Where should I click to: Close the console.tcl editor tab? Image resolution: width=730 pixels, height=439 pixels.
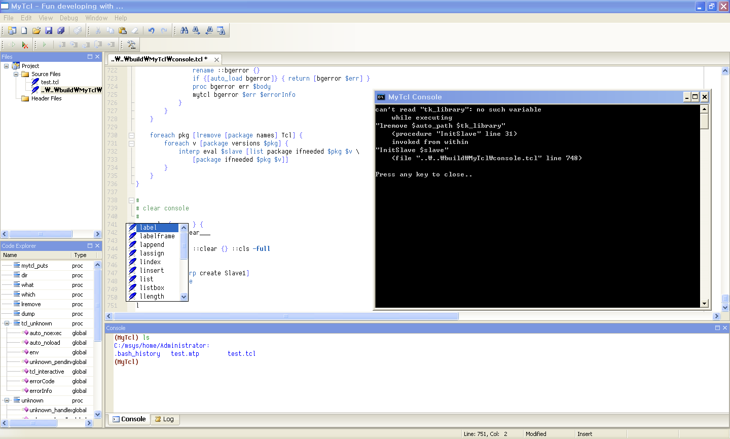point(216,60)
